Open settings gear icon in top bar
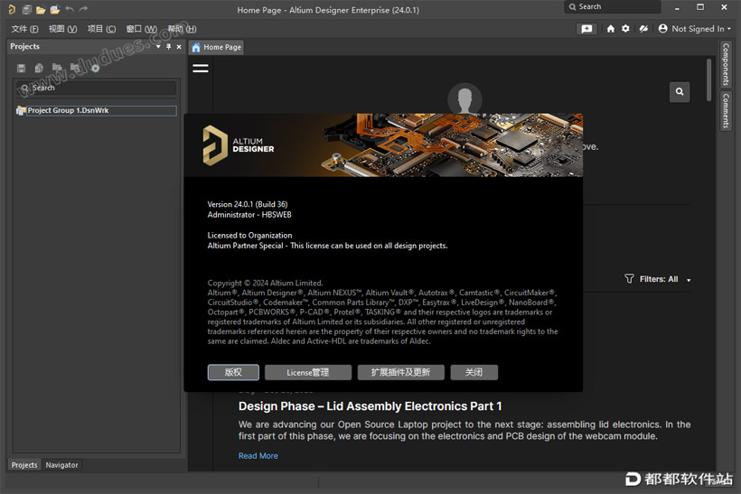The image size is (741, 494). coord(625,29)
